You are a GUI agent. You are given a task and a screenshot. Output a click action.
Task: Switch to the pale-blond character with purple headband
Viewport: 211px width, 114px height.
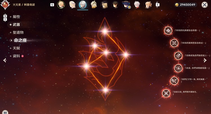pos(72,5)
